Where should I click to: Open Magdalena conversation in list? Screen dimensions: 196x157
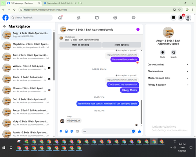[27, 46]
